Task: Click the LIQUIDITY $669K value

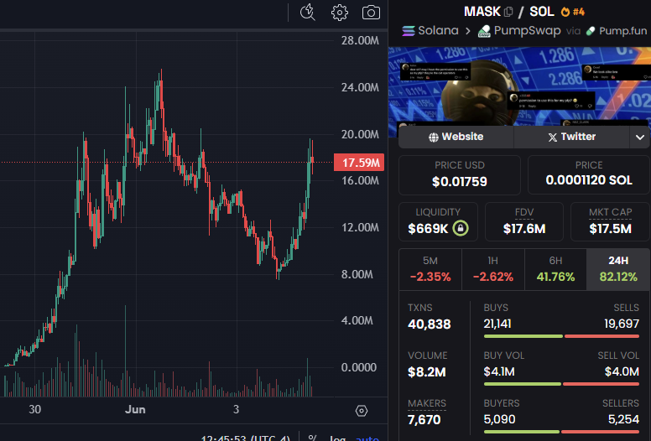Action: pyautogui.click(x=428, y=229)
